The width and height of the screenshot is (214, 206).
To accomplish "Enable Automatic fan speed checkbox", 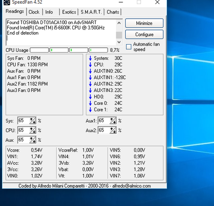I will coord(129,47).
